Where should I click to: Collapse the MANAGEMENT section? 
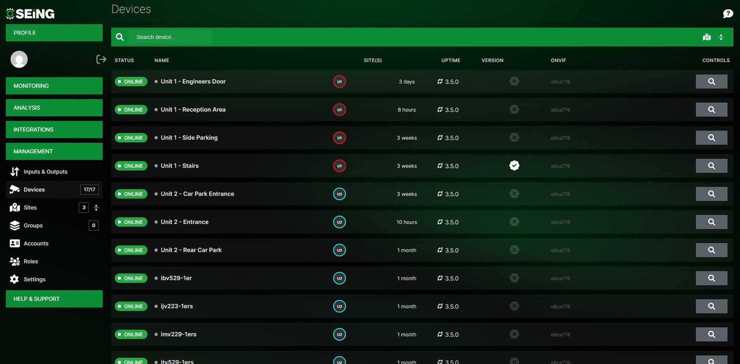click(54, 152)
